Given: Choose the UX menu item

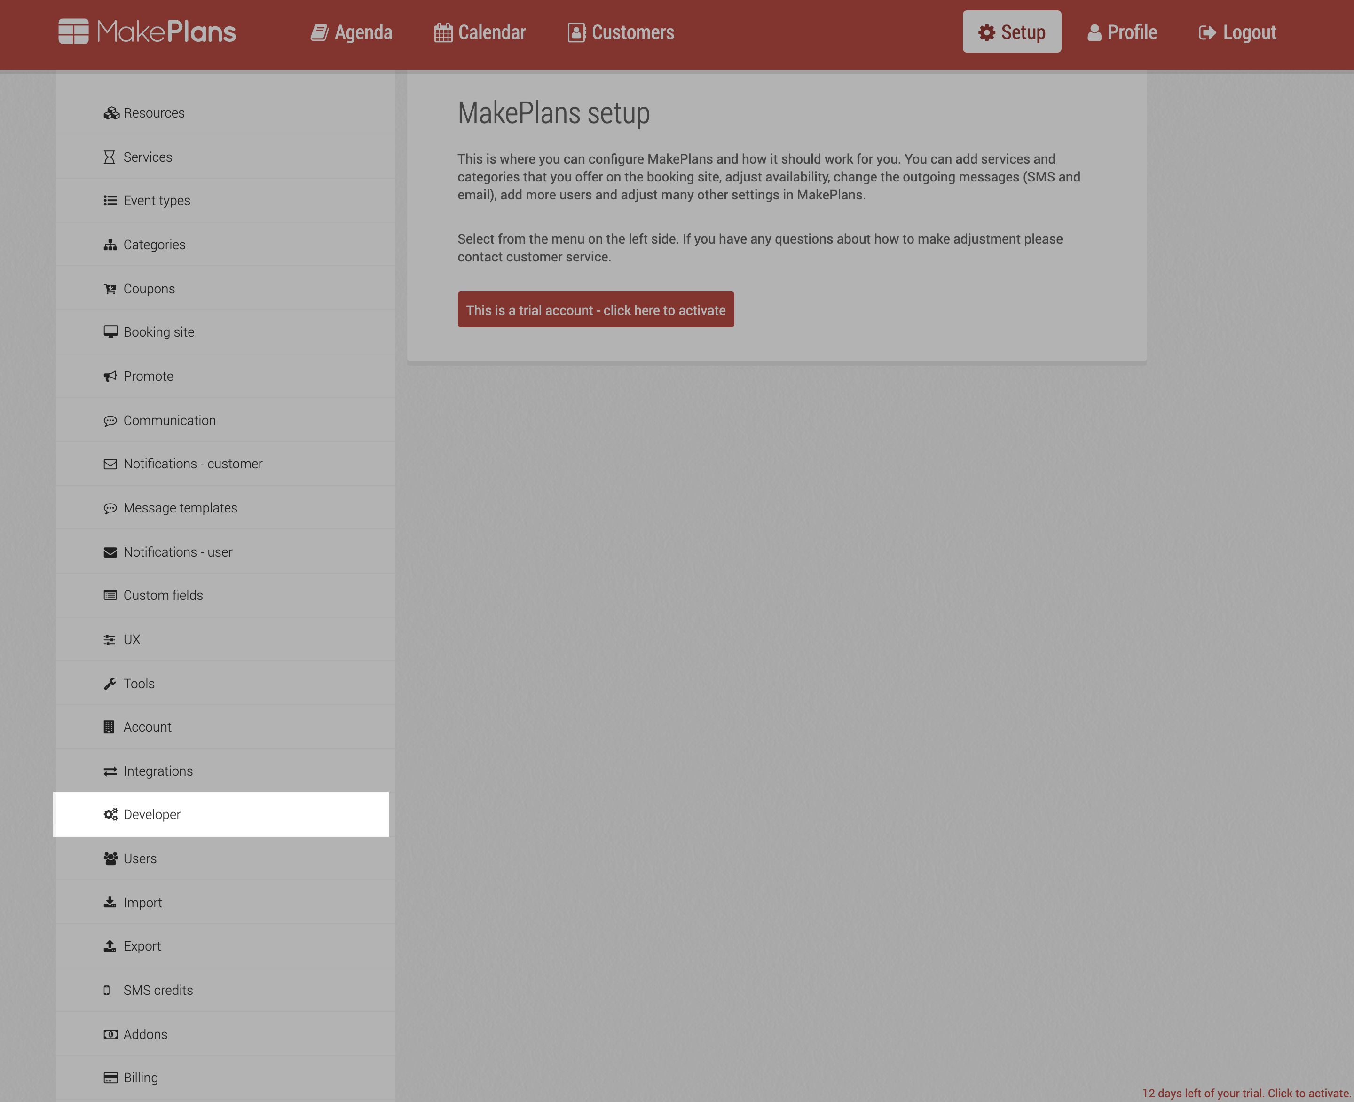Looking at the screenshot, I should 225,640.
